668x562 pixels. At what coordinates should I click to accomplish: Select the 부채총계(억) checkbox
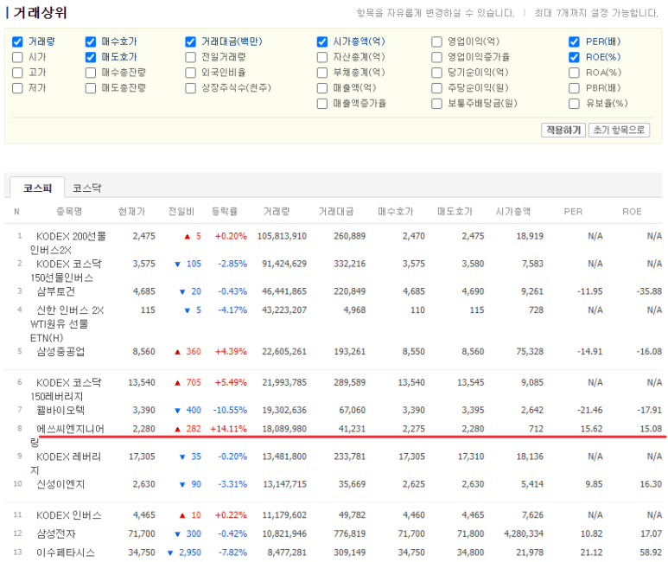322,73
